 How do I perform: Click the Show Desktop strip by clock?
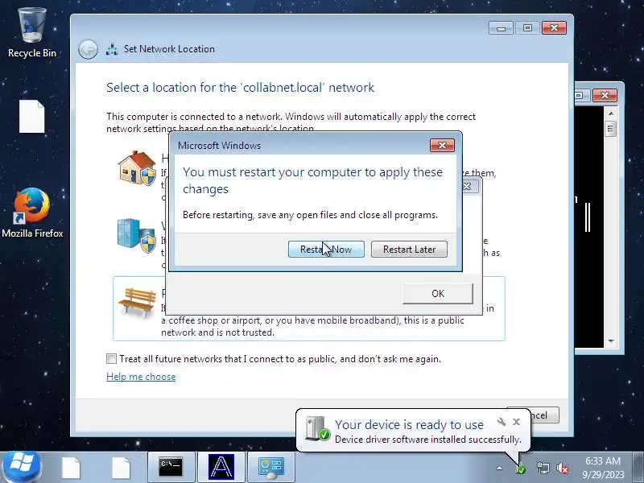point(638,467)
